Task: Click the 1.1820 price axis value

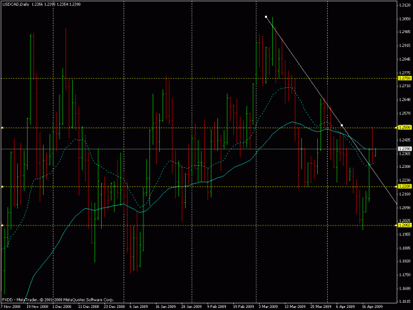Action: (405, 261)
